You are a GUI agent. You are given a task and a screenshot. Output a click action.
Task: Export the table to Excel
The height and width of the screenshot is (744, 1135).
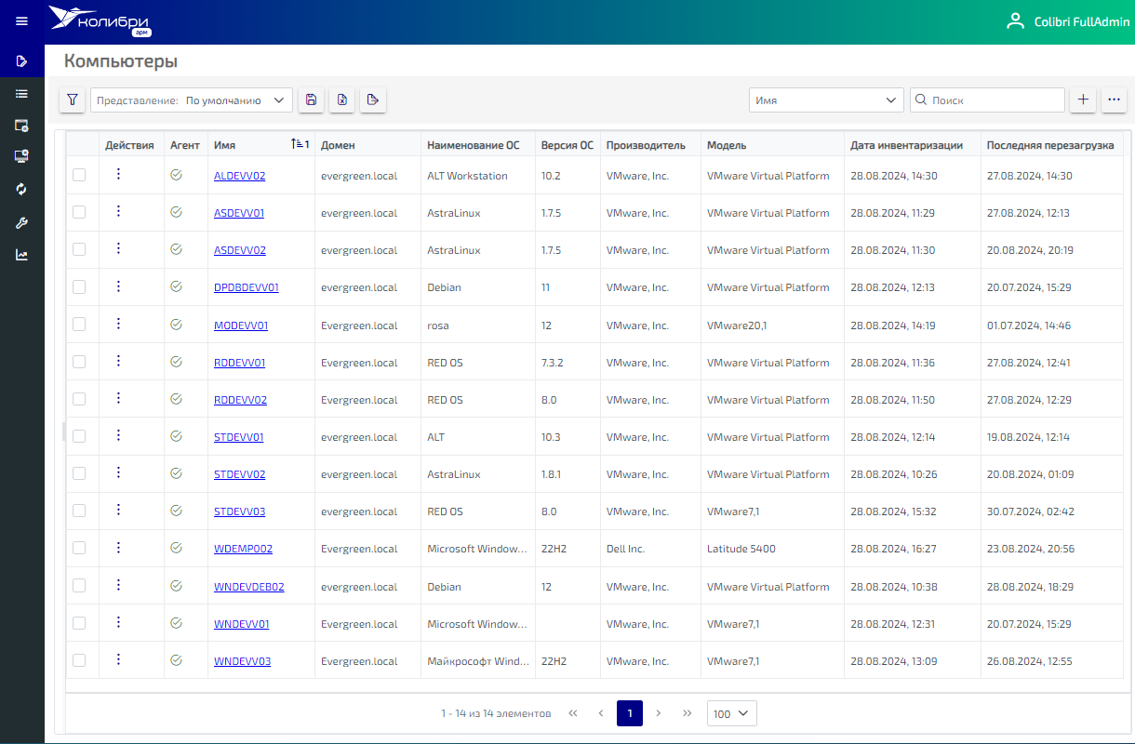point(342,100)
